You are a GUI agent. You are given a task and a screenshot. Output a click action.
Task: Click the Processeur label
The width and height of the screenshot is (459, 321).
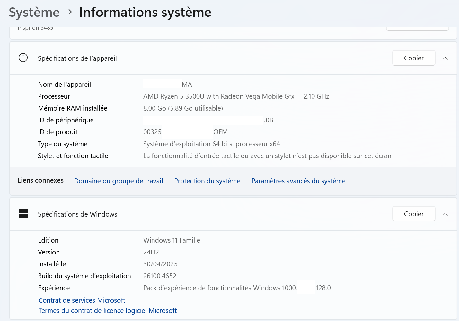tap(54, 96)
